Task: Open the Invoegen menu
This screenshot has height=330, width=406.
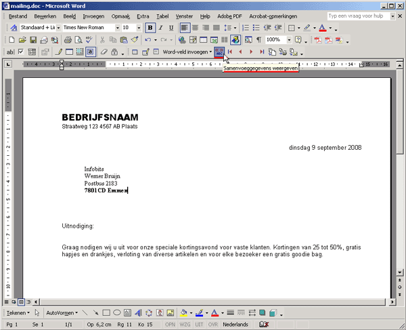Action: (x=93, y=16)
